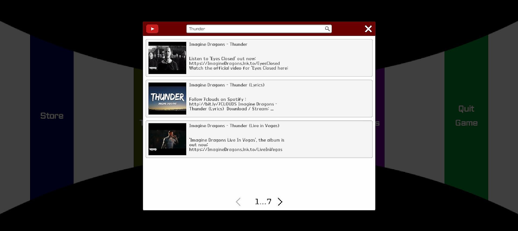Select the 'Imagine Dragons - Thunder (Lyrics)' title

(x=227, y=85)
